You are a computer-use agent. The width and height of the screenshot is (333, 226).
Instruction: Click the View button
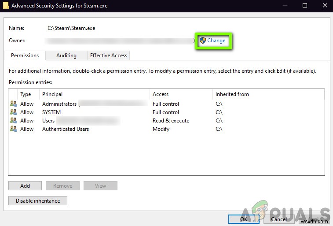(100, 185)
